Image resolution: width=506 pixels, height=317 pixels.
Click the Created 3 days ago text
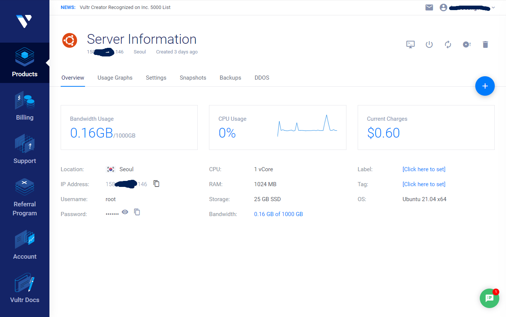point(177,52)
